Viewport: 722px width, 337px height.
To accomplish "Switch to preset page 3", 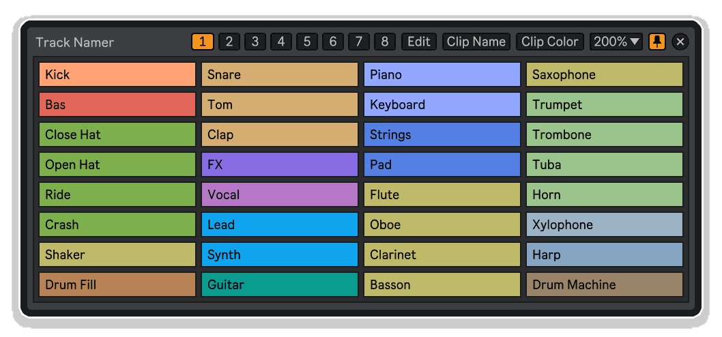I will click(255, 42).
